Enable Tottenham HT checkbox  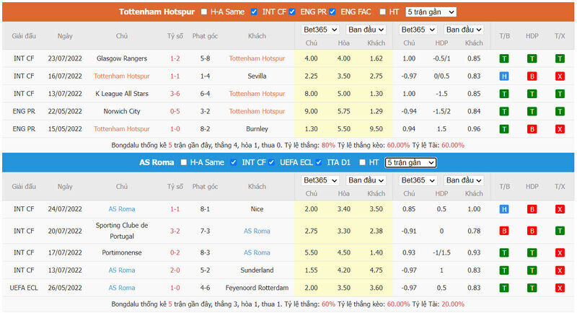(x=383, y=12)
